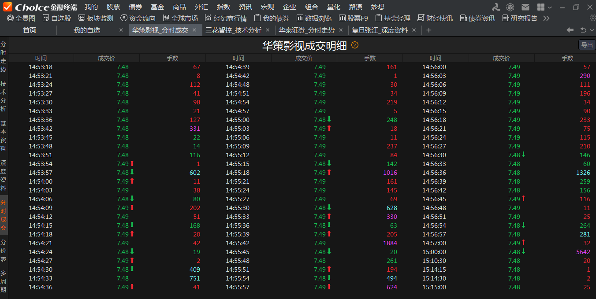The image size is (596, 299).
Task: Close the 华策影视_分时成交 tab
Action: click(x=194, y=30)
